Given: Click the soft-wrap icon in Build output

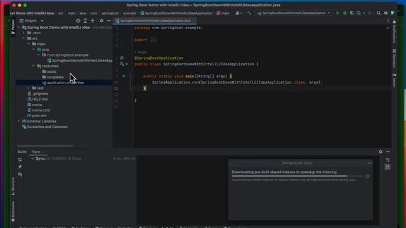Looking at the screenshot, I should pos(388,160).
